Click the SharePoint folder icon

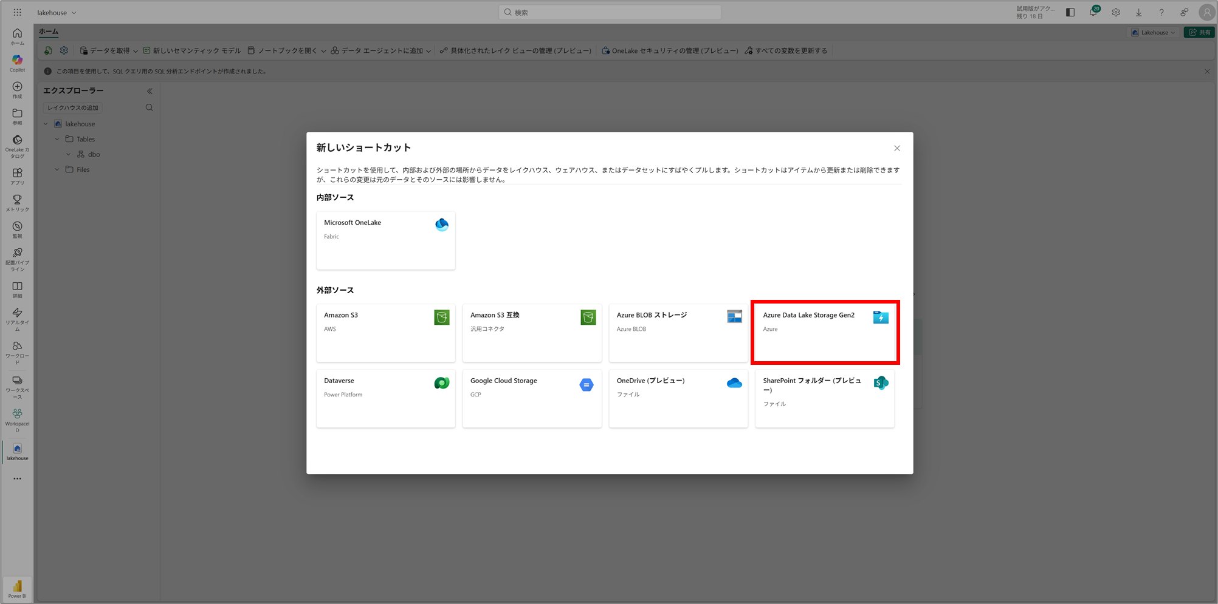coord(881,382)
